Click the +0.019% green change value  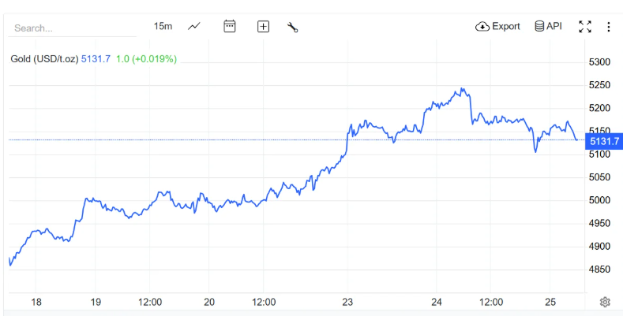click(154, 59)
